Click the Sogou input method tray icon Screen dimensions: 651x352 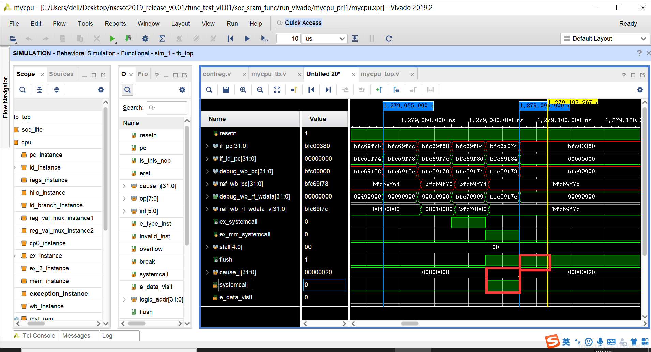pos(552,341)
